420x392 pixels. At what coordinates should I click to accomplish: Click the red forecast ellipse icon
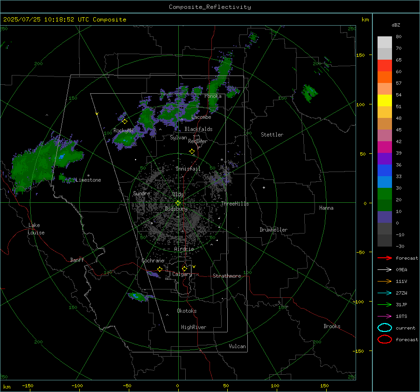point(385,339)
